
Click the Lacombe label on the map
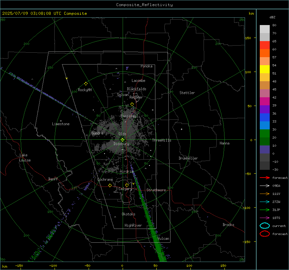pos(138,81)
